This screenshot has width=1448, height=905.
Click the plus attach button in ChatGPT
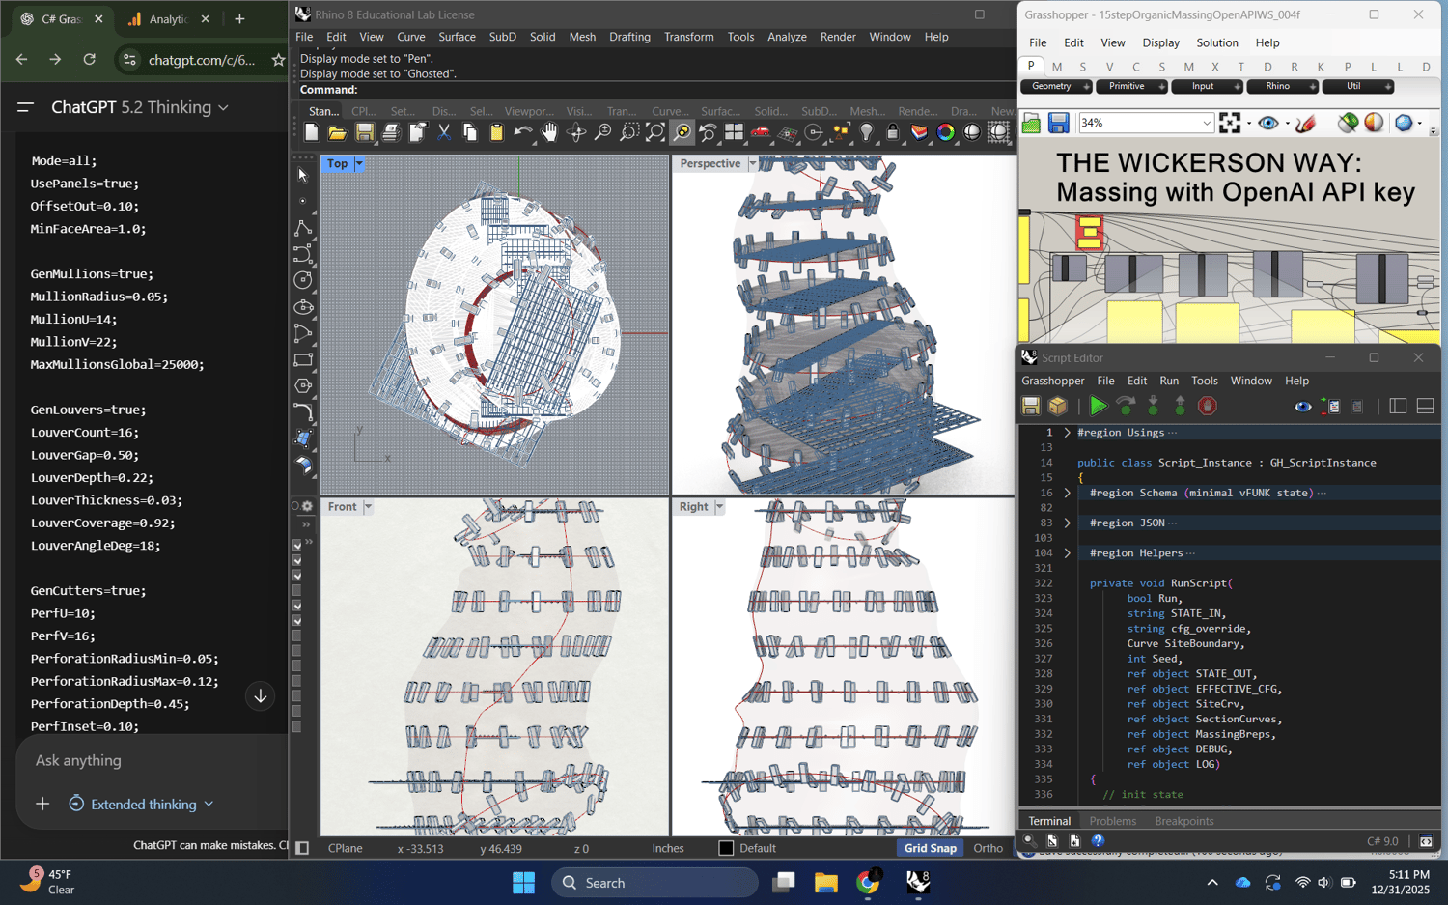click(x=42, y=805)
